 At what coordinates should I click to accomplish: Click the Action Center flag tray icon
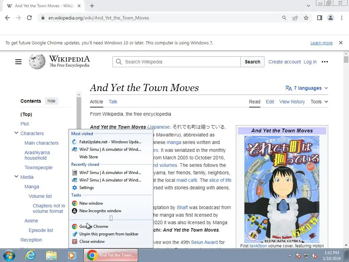tap(298, 256)
